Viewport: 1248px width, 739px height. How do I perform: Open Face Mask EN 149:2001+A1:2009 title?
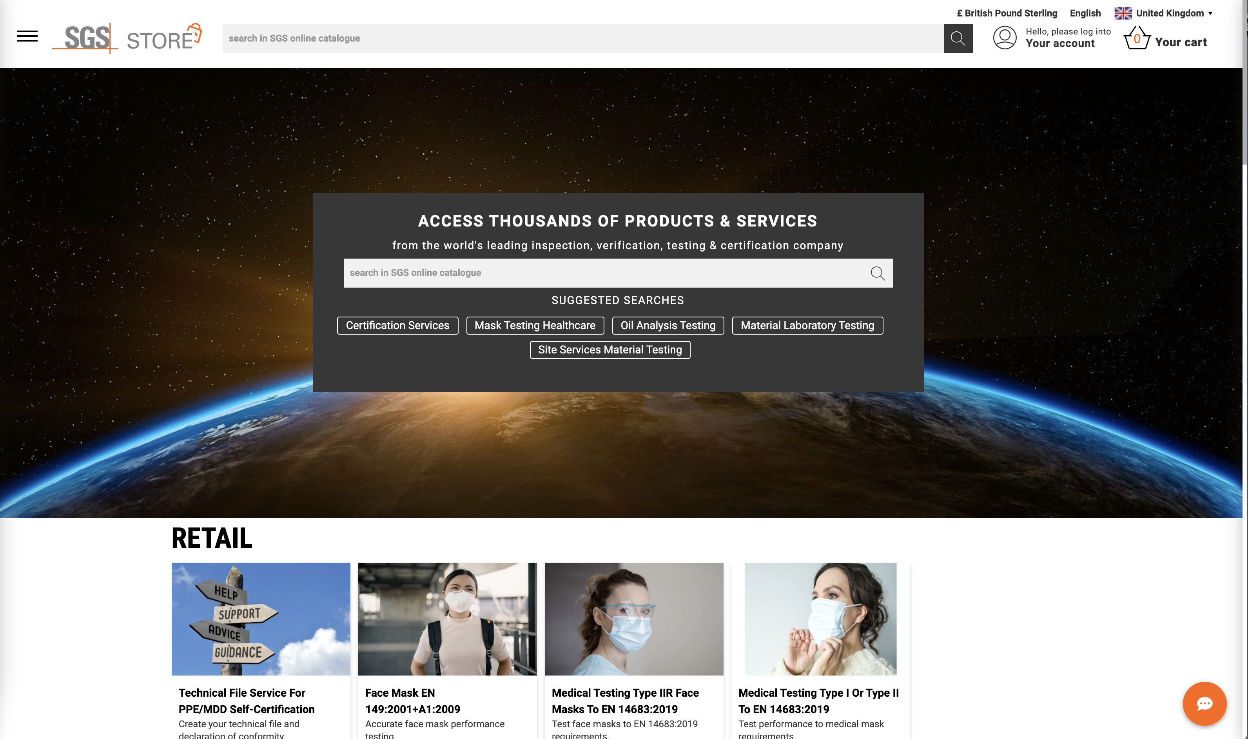coord(412,701)
